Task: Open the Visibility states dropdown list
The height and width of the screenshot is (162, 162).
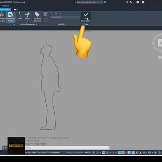Action: click(x=65, y=17)
